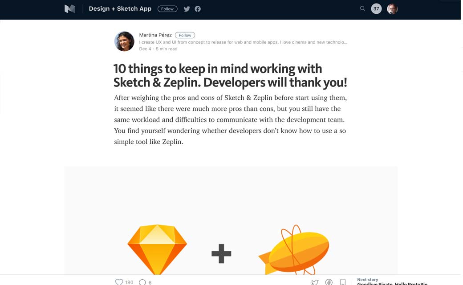Image resolution: width=463 pixels, height=285 pixels.
Task: Click the Medium logo in the header
Action: (x=70, y=9)
